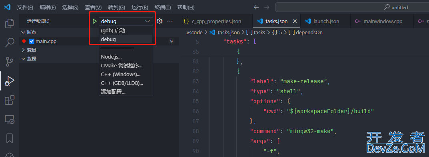Open the 编辑(E) menu

(x=48, y=7)
